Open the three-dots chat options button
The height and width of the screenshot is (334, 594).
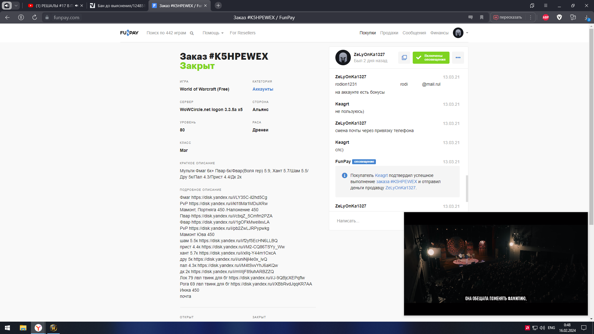click(x=458, y=58)
